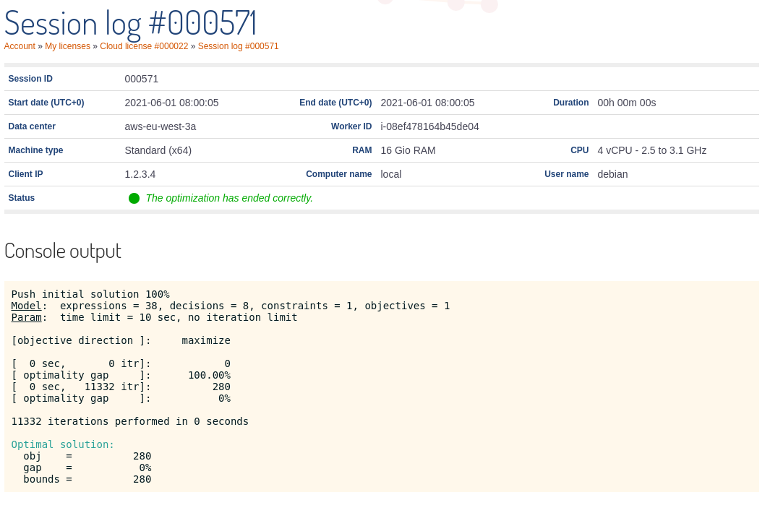Click the green status circle icon

134,198
